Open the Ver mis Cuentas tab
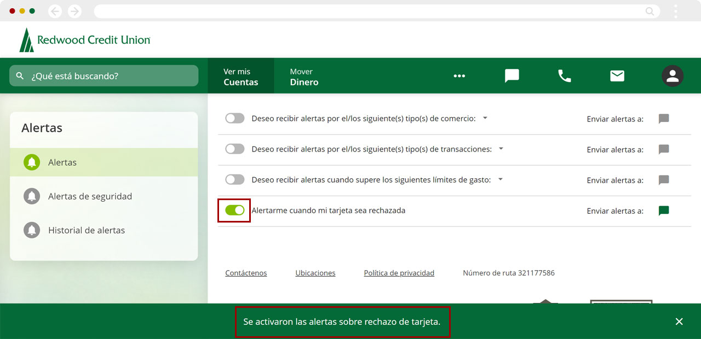This screenshot has height=339, width=701. [x=240, y=77]
